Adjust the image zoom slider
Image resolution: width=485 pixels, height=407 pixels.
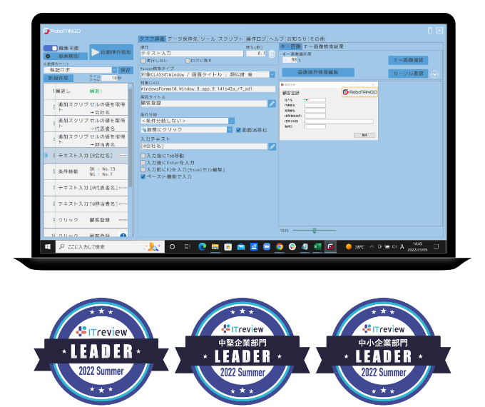[x=314, y=231]
